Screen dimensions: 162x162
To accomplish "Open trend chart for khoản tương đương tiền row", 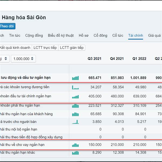I will pyautogui.click(x=75, y=87).
